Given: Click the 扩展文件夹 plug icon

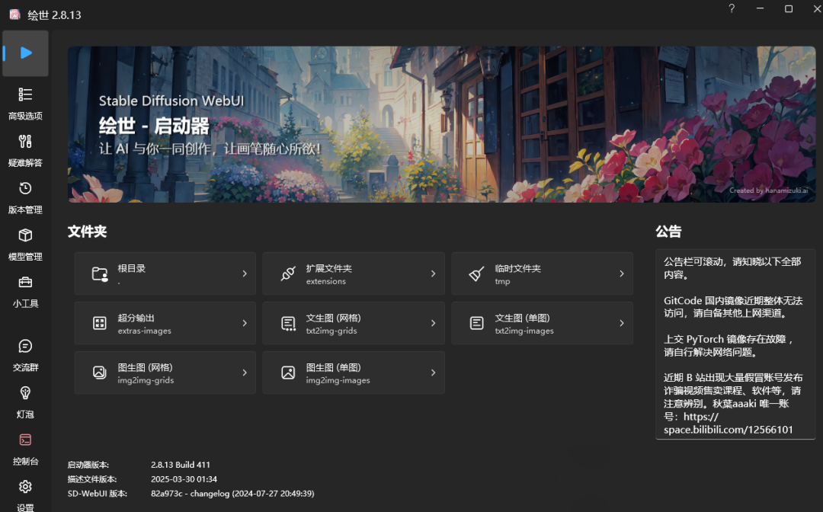Looking at the screenshot, I should click(288, 274).
